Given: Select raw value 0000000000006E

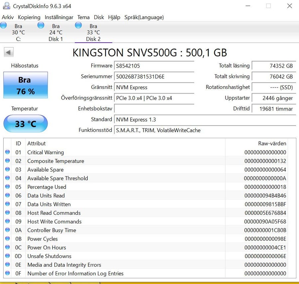Looking at the screenshot, I should click(265, 256).
